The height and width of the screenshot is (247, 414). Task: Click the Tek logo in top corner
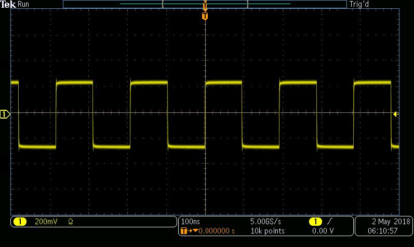8,4
